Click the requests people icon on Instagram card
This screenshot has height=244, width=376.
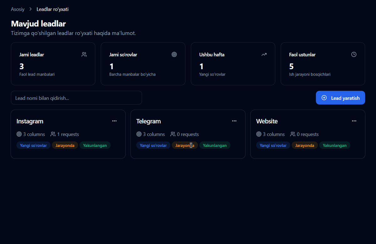click(x=53, y=134)
